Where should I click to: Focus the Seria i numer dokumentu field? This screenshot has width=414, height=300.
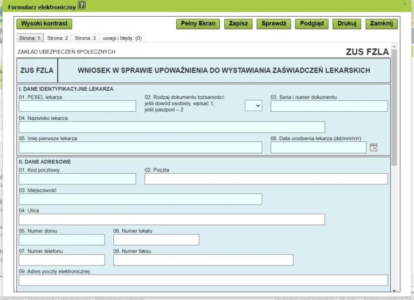[329, 106]
